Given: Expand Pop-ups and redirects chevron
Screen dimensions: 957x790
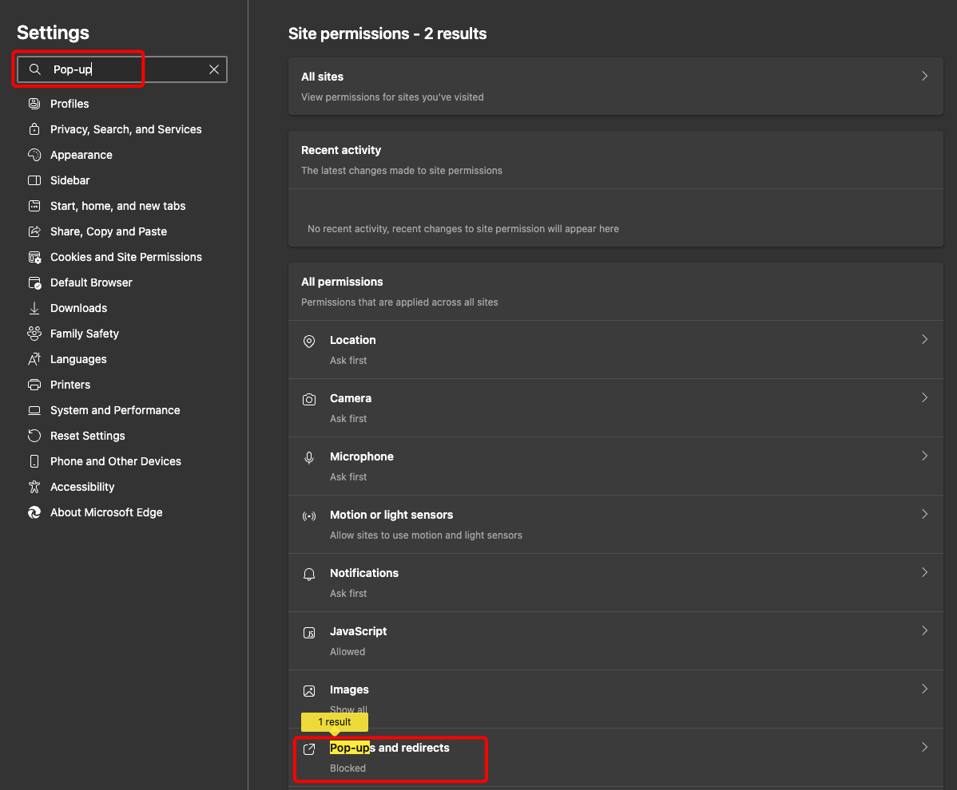Looking at the screenshot, I should pyautogui.click(x=925, y=748).
